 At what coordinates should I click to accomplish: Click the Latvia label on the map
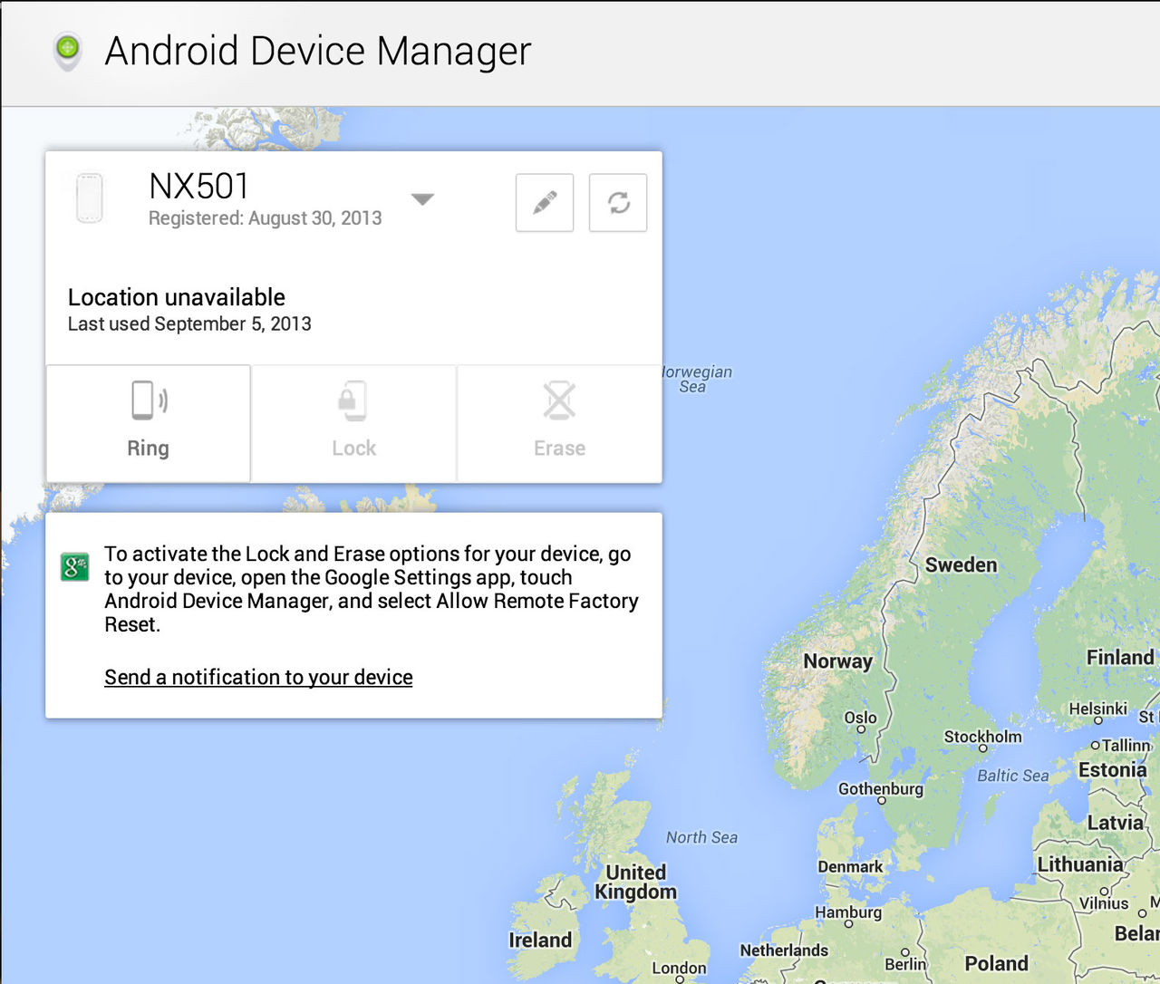point(1116,823)
